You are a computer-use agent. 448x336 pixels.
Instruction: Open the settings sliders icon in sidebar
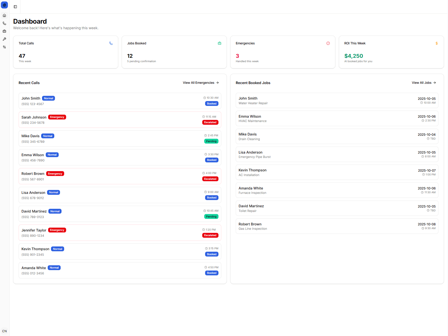4,47
